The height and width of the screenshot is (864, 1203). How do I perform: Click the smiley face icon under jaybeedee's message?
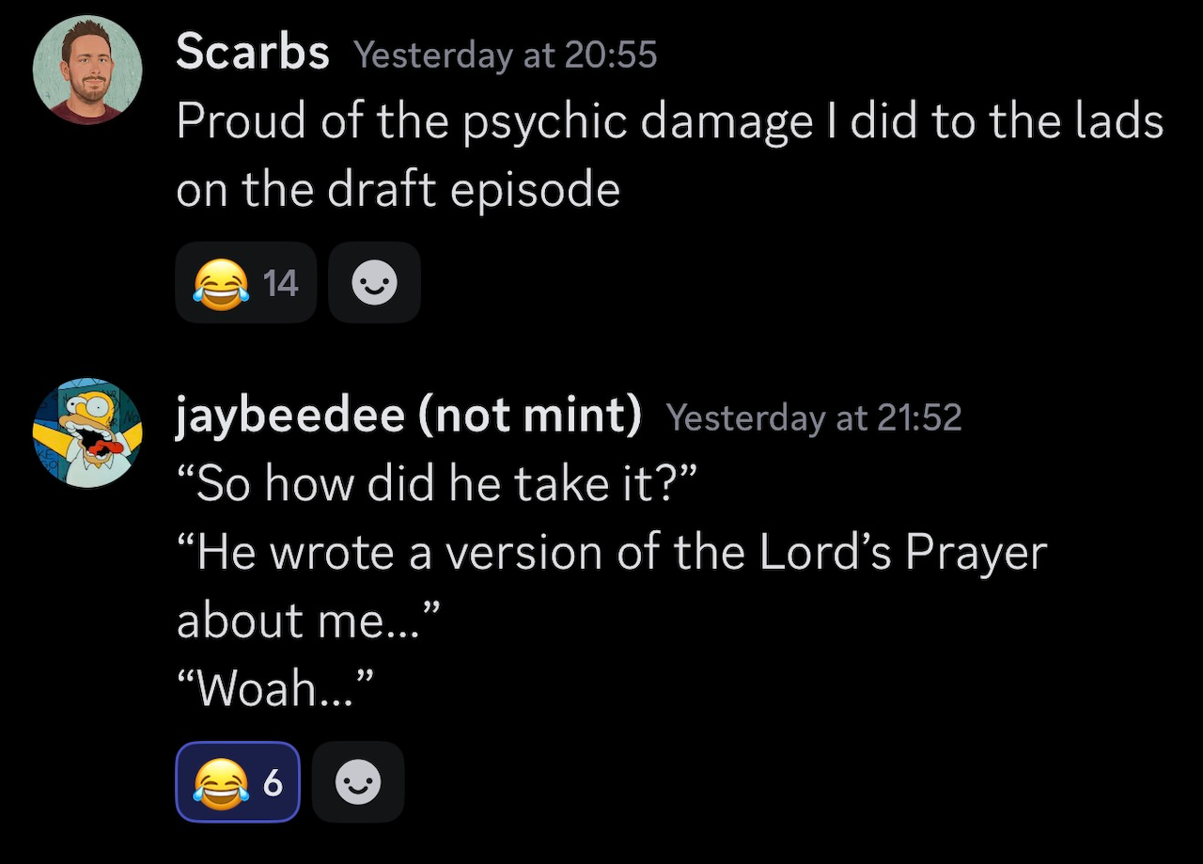coord(358,781)
